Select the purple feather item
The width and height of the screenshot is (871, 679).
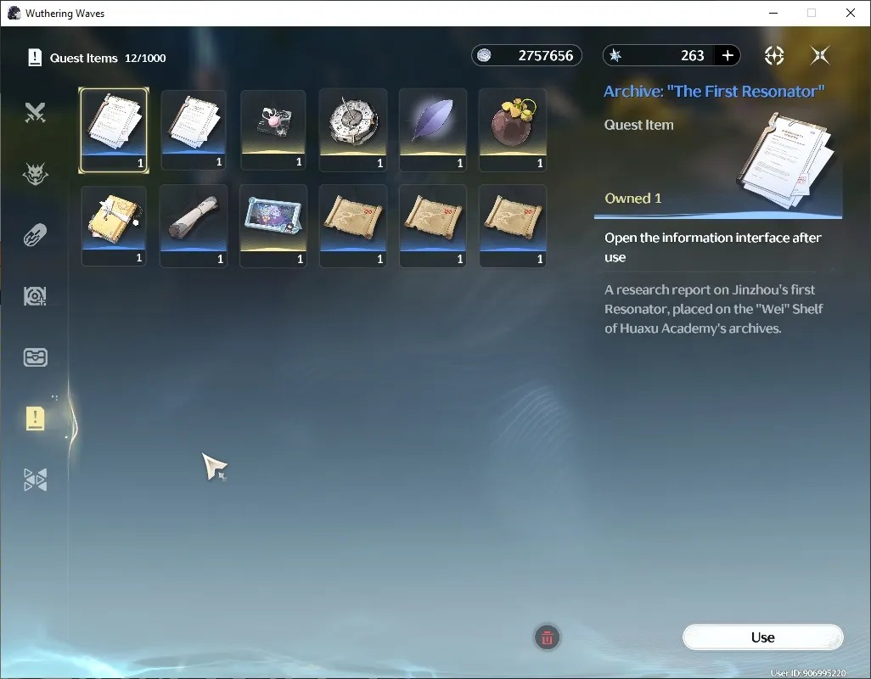point(433,129)
